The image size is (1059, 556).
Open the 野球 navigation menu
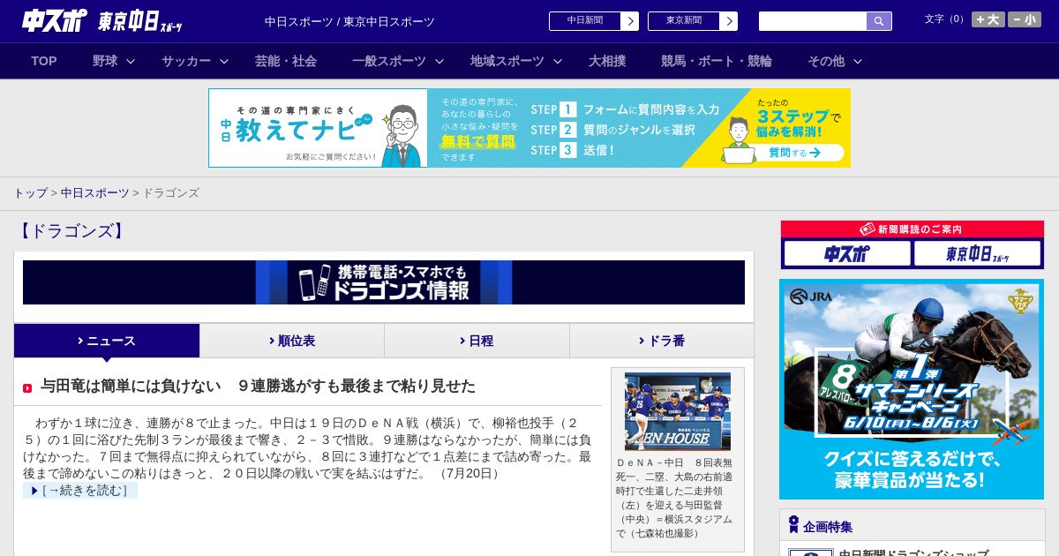[105, 61]
